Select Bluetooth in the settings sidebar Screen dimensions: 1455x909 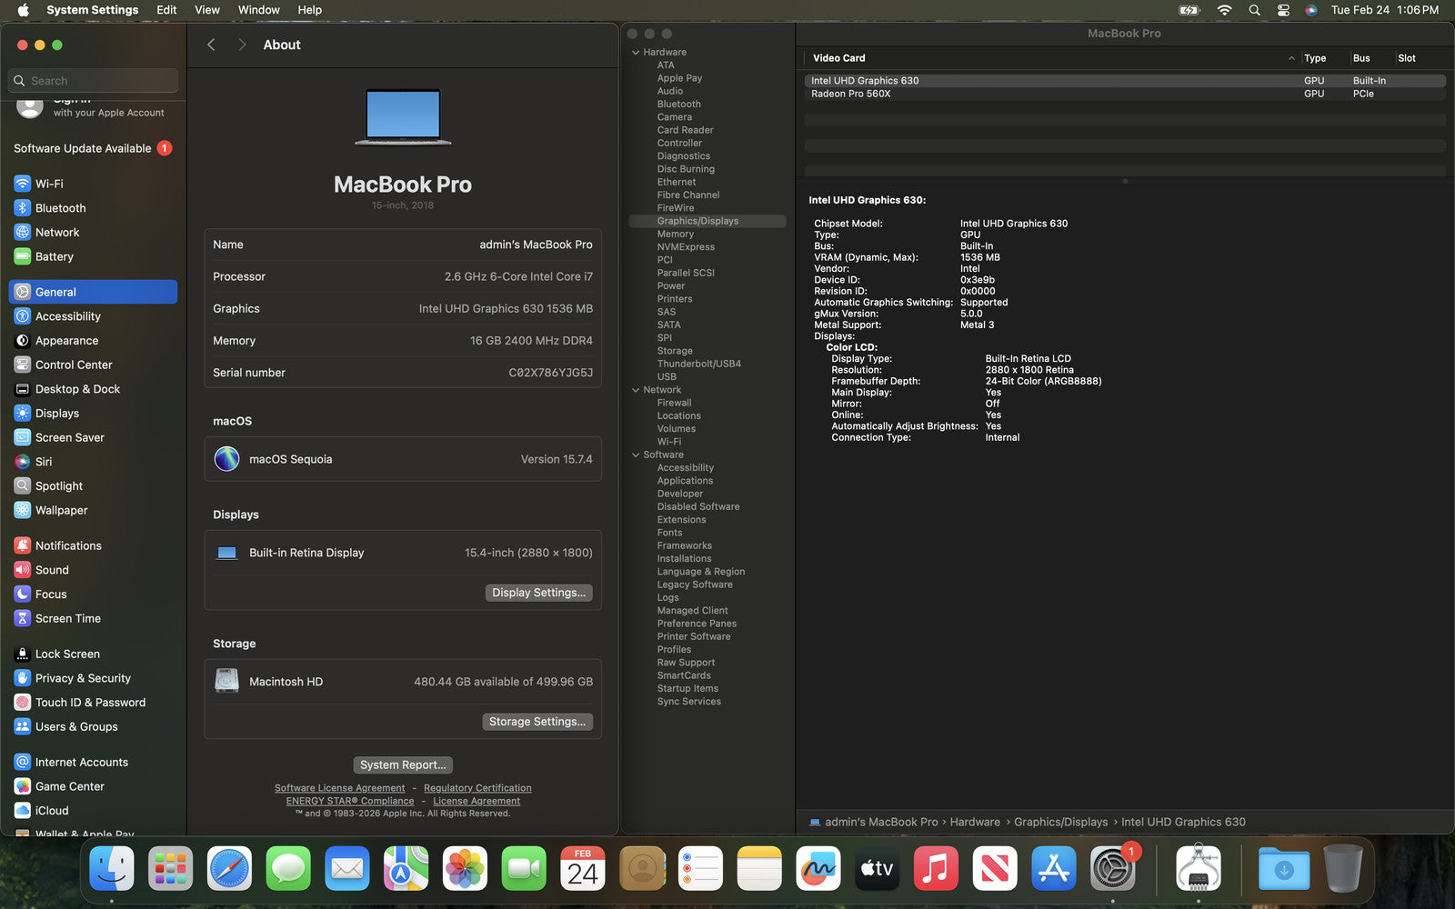tap(60, 208)
